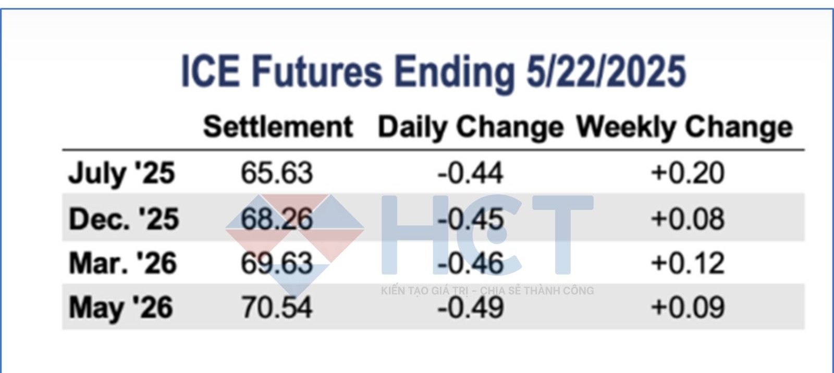Viewport: 834px width, 373px height.
Task: Select the 65.63 settlement value
Action: tap(277, 173)
